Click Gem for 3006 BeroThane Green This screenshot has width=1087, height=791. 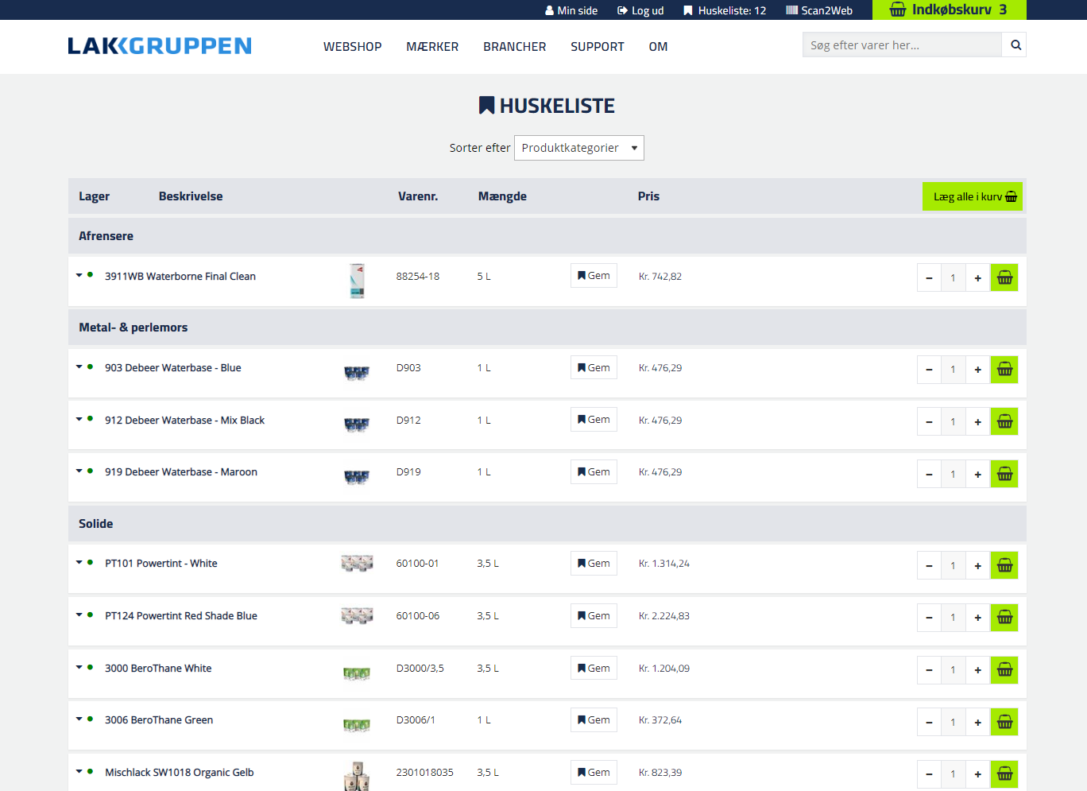[594, 720]
